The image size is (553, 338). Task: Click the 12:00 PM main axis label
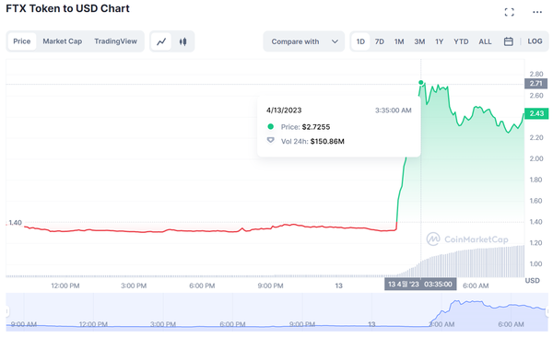[x=65, y=286]
